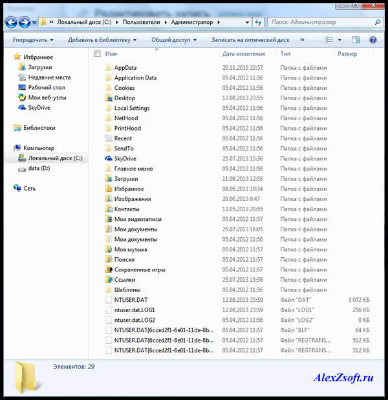Click the NTUSER.DAT file icon
Viewport: 388px width, 400px height.
click(x=109, y=300)
